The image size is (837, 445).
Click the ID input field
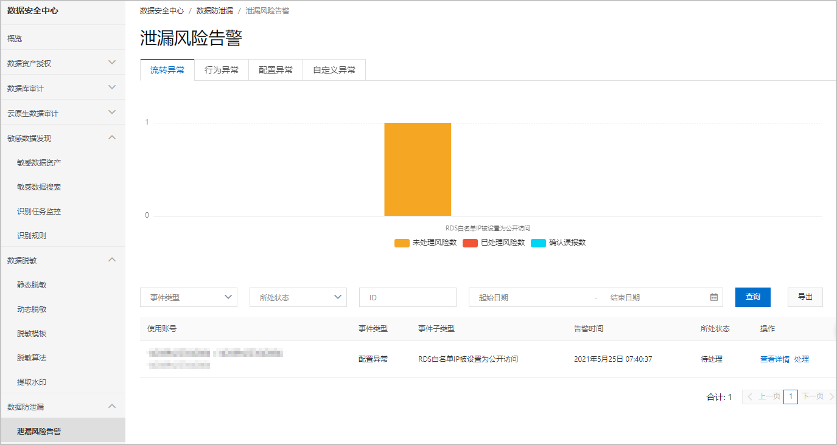(x=408, y=297)
